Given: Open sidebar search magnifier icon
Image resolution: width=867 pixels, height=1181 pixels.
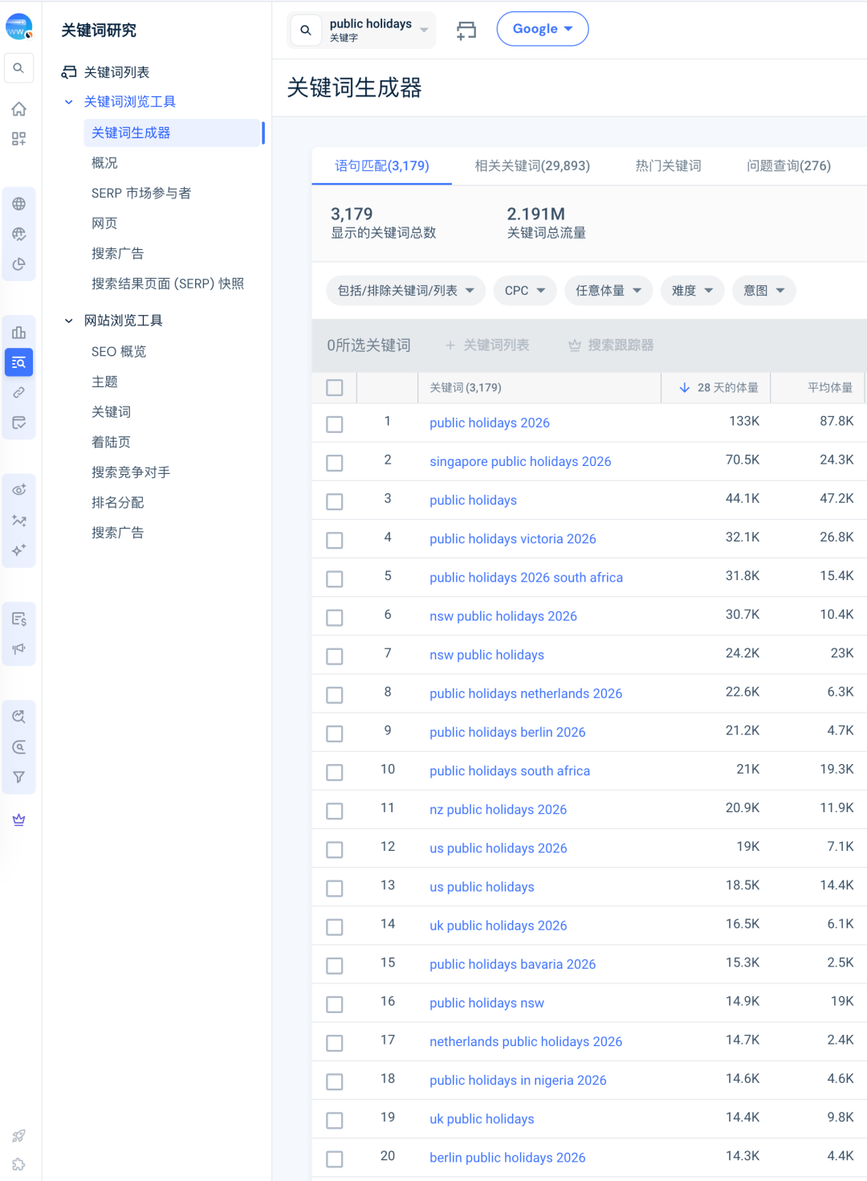Looking at the screenshot, I should click(18, 68).
